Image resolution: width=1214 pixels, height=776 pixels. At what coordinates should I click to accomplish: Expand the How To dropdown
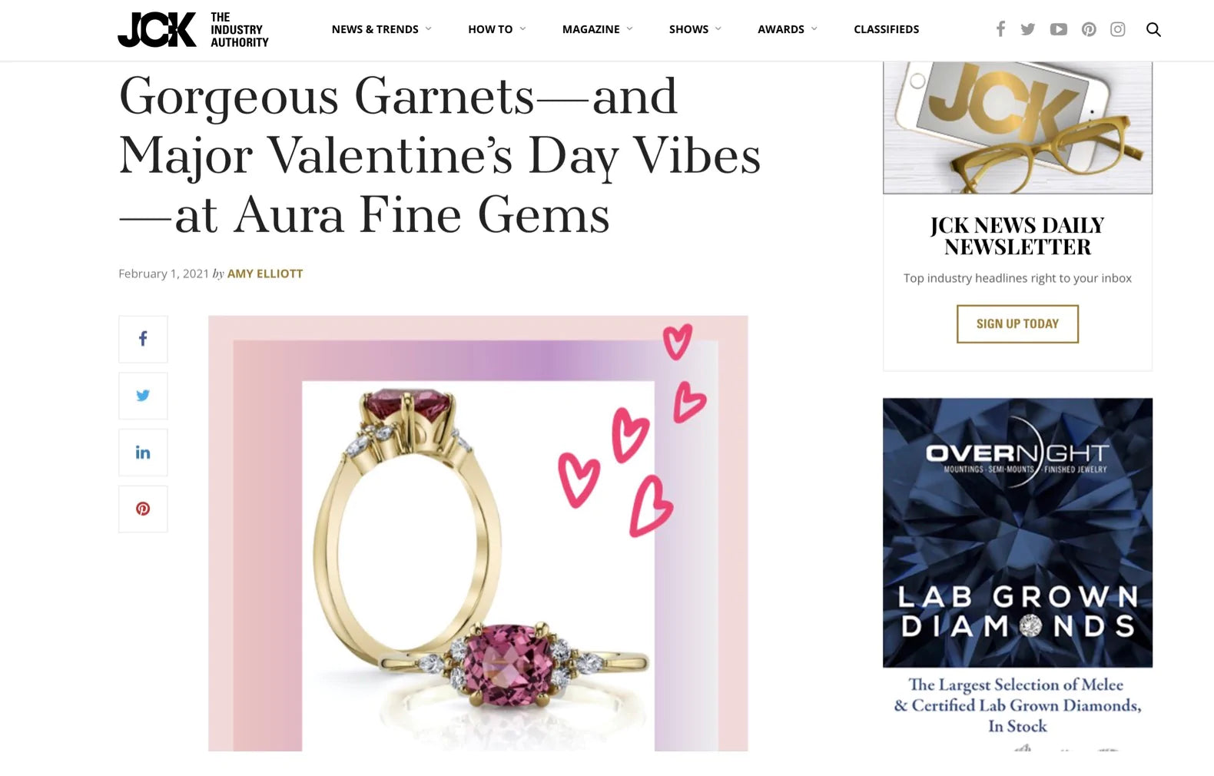496,29
